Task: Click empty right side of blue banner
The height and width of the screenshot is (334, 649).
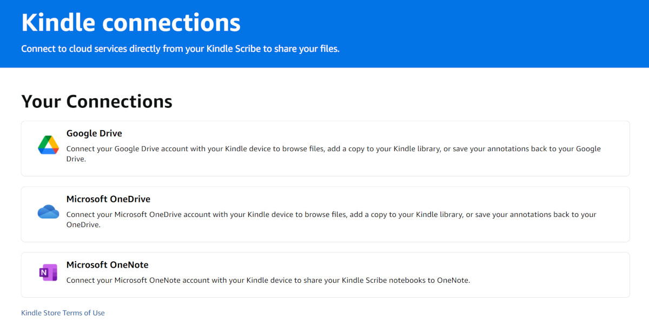Action: tap(514, 32)
